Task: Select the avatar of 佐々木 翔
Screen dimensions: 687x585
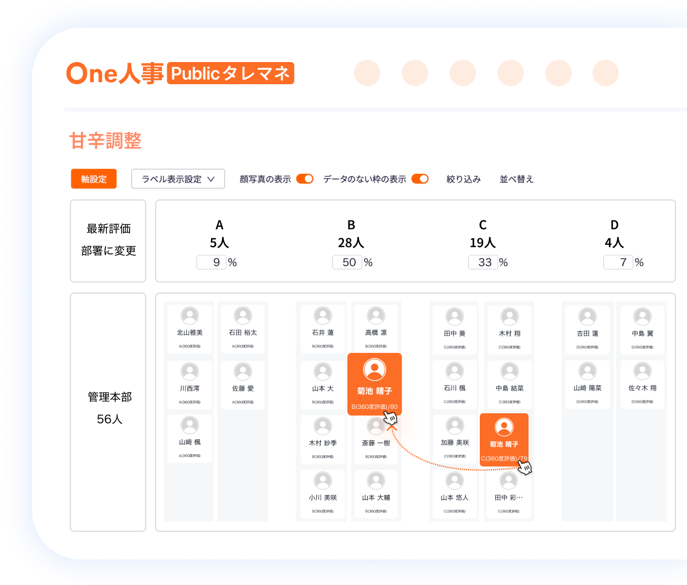Action: 642,371
